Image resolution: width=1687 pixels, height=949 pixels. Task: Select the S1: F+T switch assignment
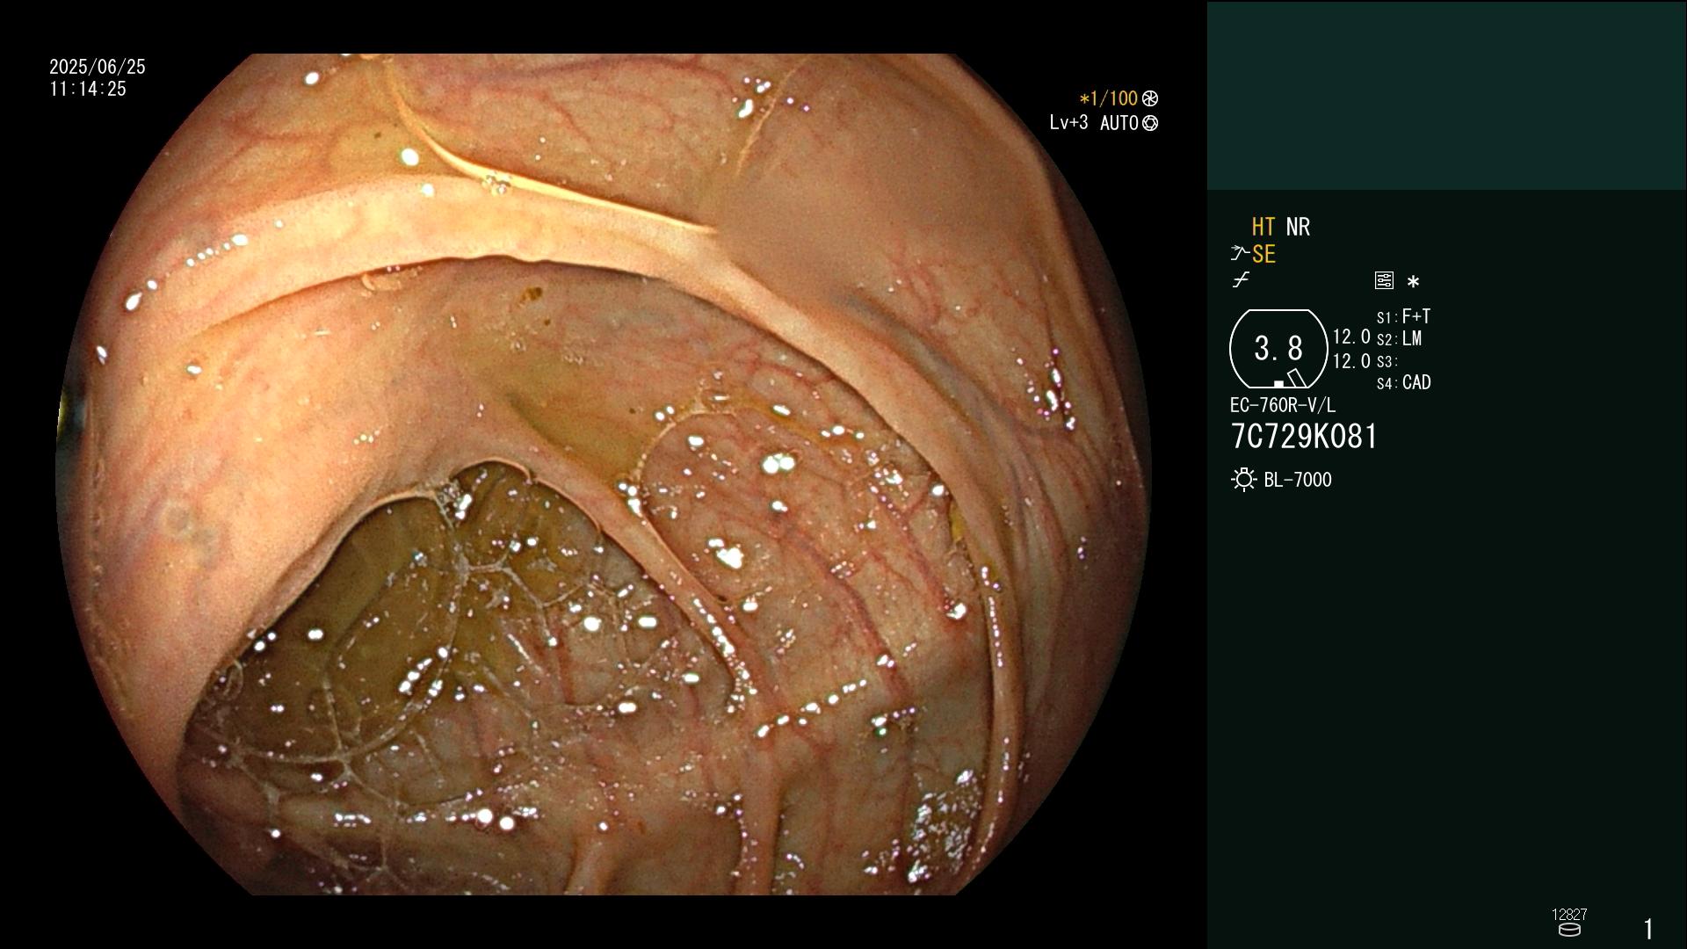click(1403, 316)
